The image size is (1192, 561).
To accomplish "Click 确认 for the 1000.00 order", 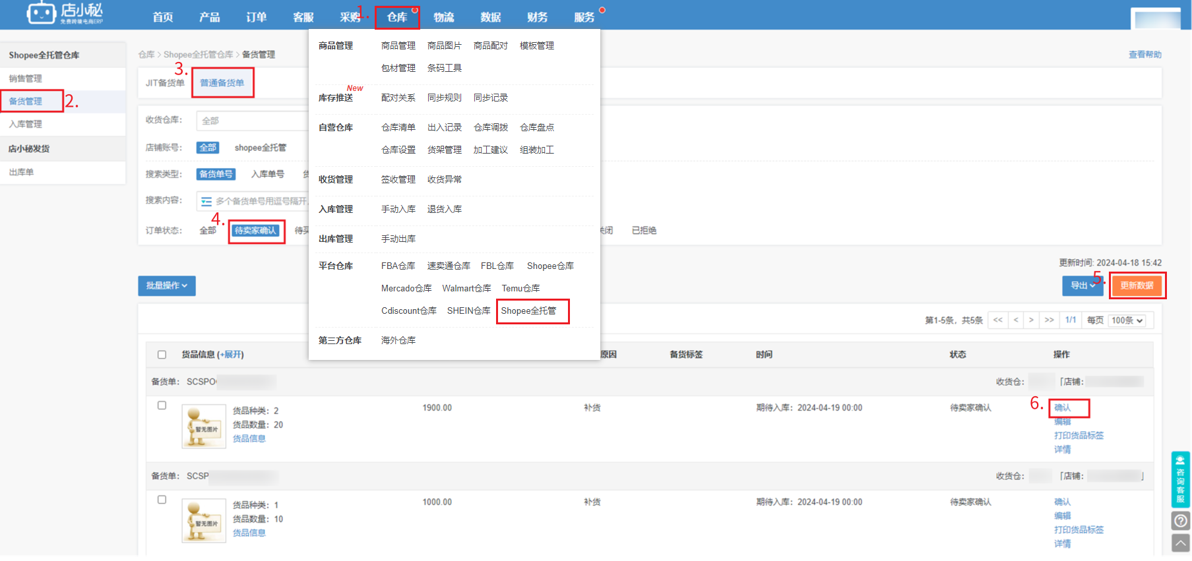I will pos(1063,502).
